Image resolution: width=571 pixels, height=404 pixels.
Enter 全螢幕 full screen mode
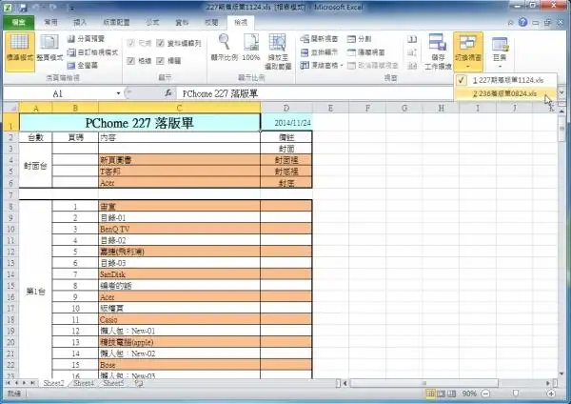point(83,65)
